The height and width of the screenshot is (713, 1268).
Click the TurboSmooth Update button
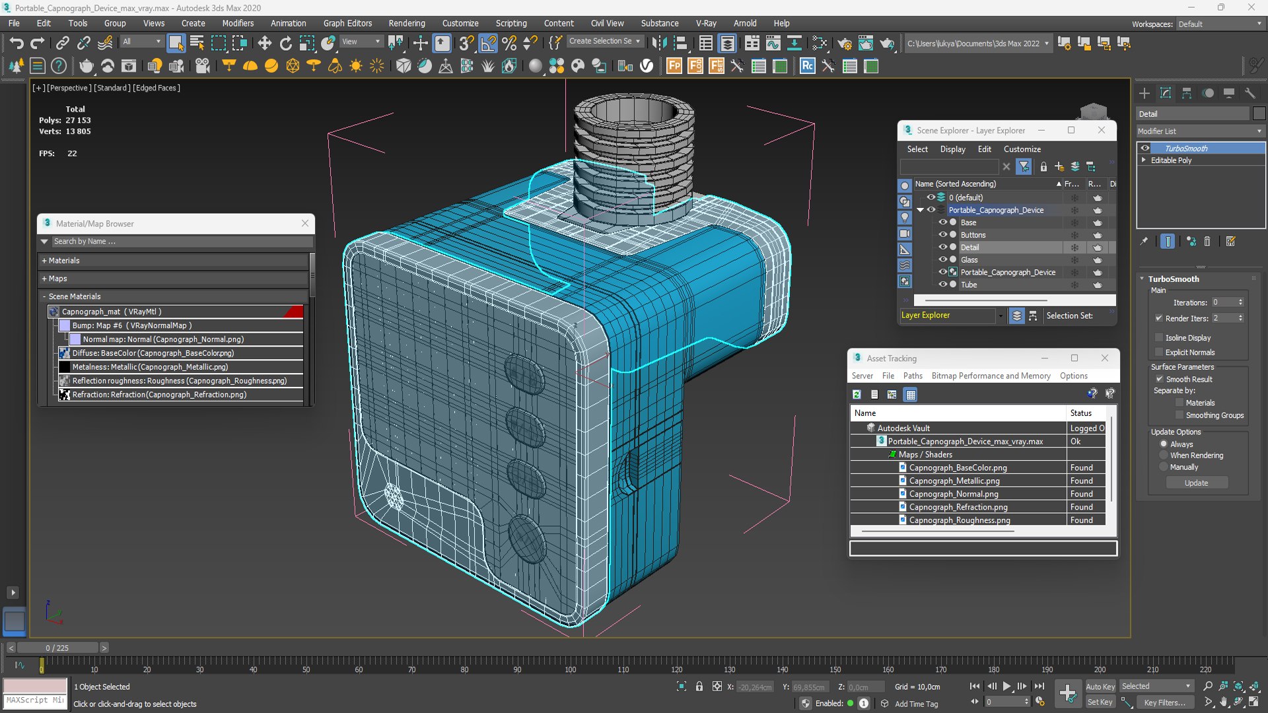point(1196,483)
